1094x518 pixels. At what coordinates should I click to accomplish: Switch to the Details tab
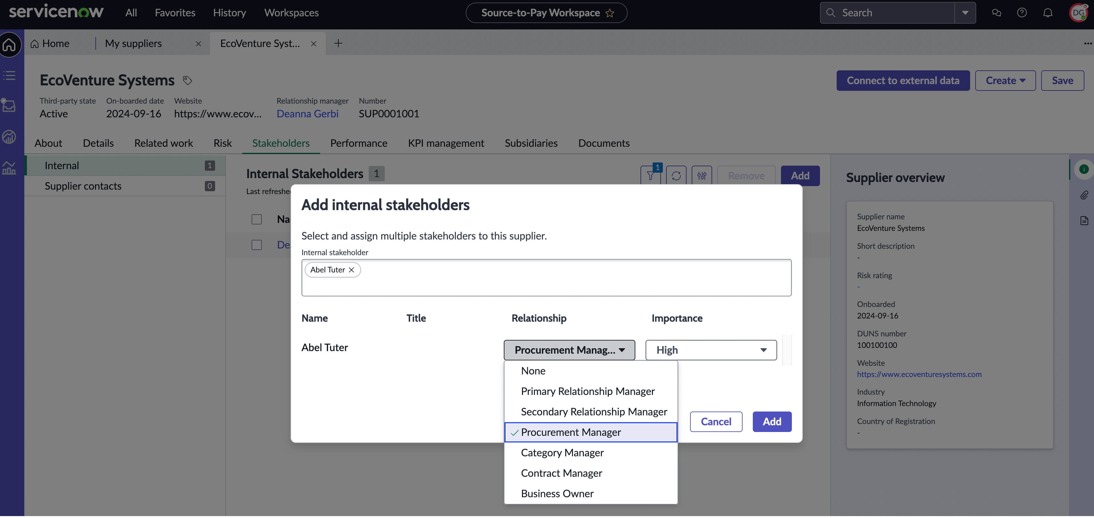pyautogui.click(x=98, y=143)
